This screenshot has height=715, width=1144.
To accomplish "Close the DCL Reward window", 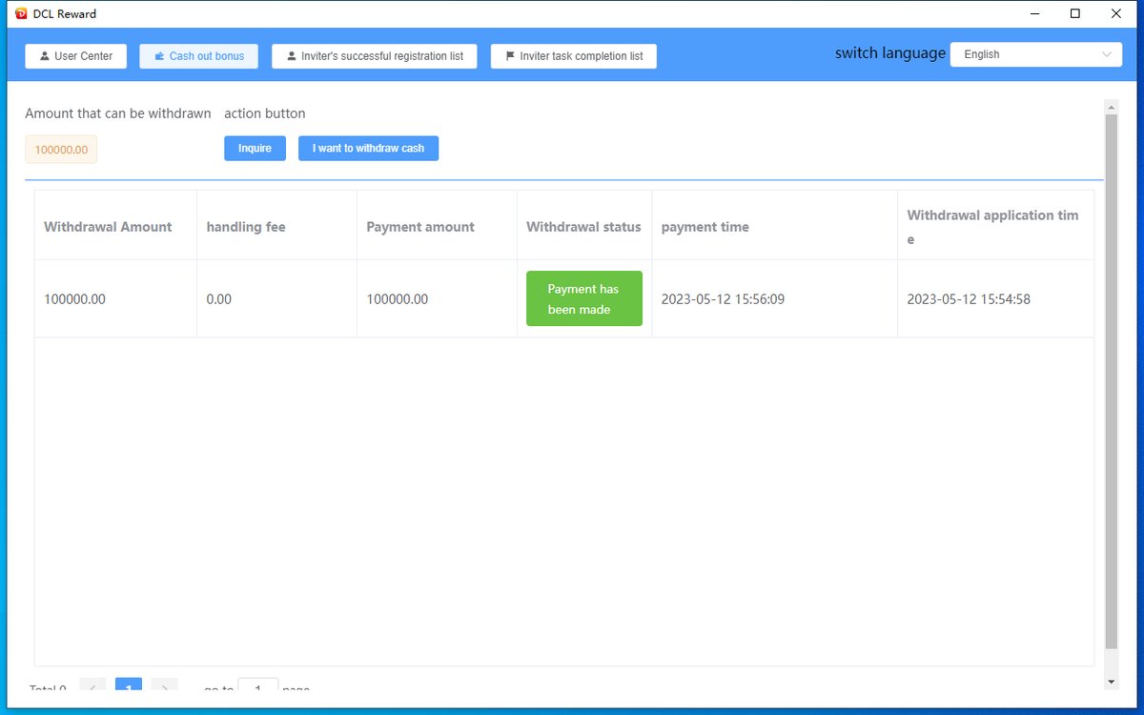I will pos(1116,13).
